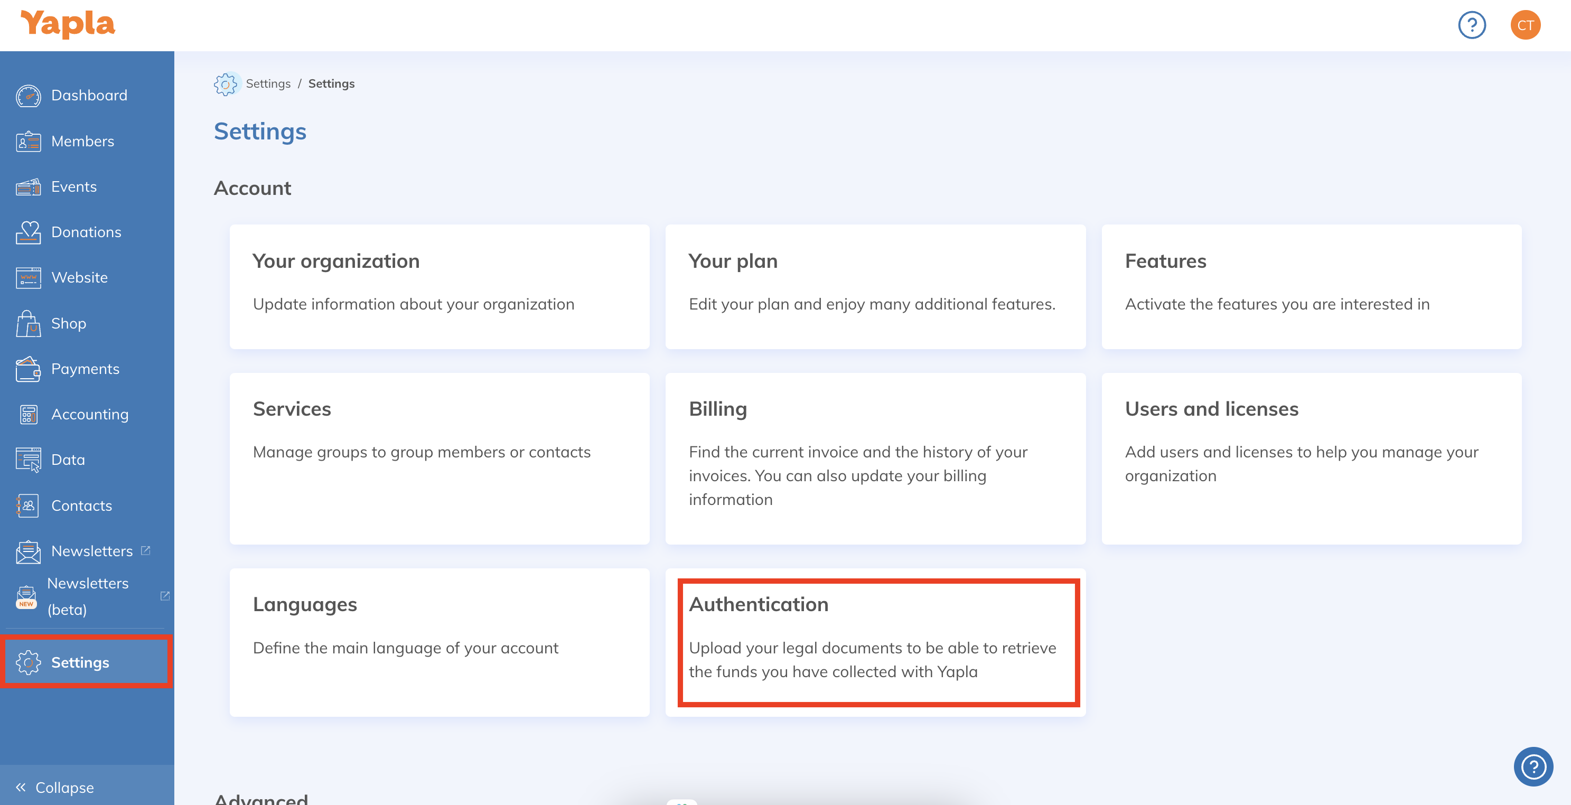Go to the Data menu item
This screenshot has width=1571, height=805.
[68, 460]
